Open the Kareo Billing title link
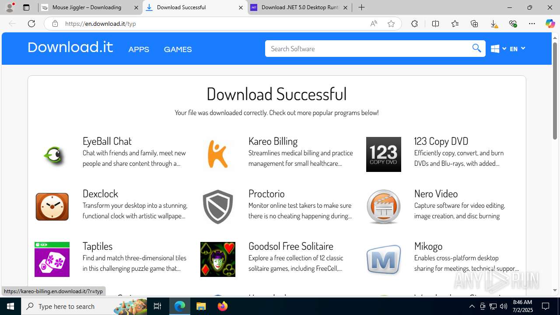560x315 pixels. coord(273,141)
